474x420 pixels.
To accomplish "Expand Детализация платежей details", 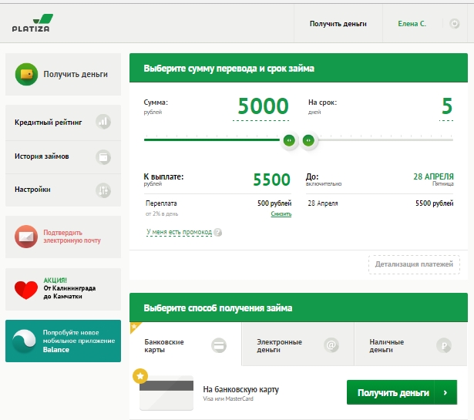I will point(414,264).
